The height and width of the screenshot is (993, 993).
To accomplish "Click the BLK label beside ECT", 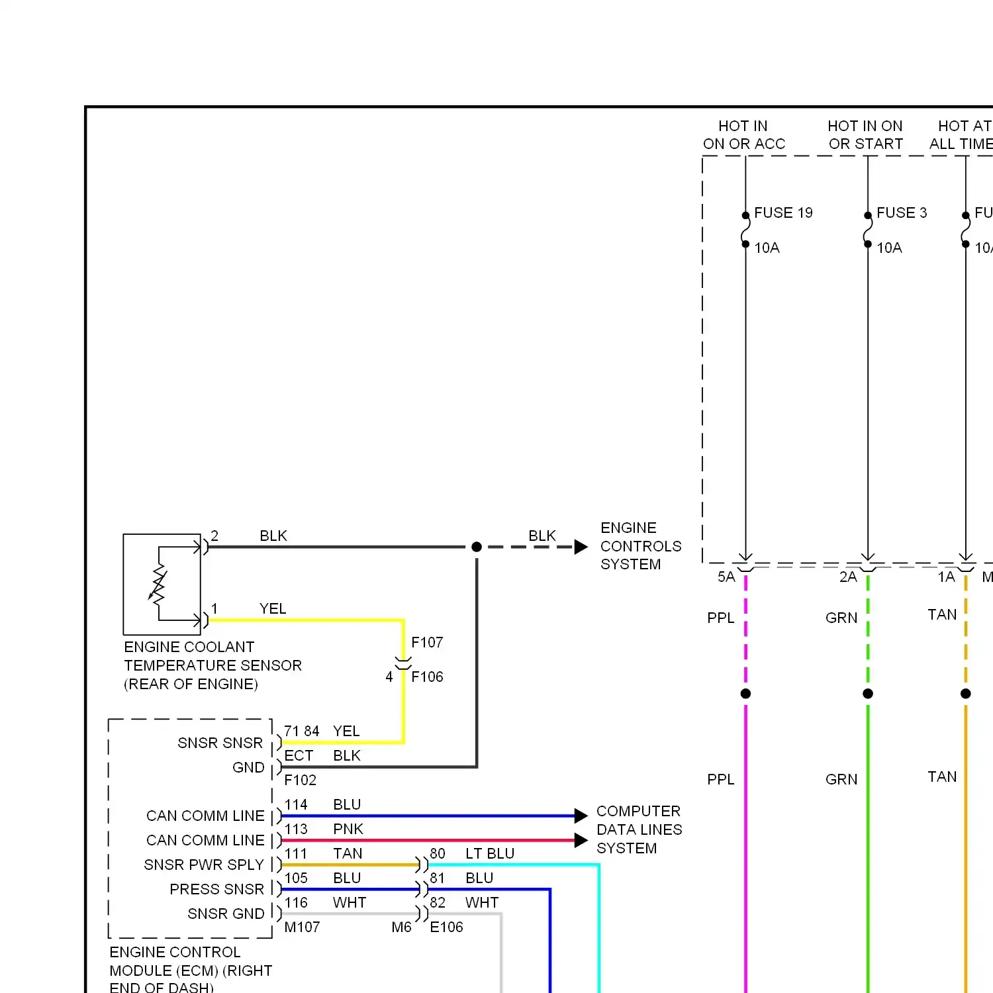I will click(347, 755).
